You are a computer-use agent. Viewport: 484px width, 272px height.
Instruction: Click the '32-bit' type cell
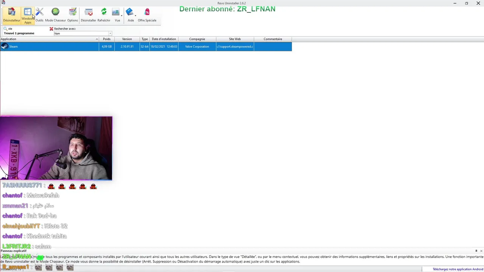click(145, 46)
